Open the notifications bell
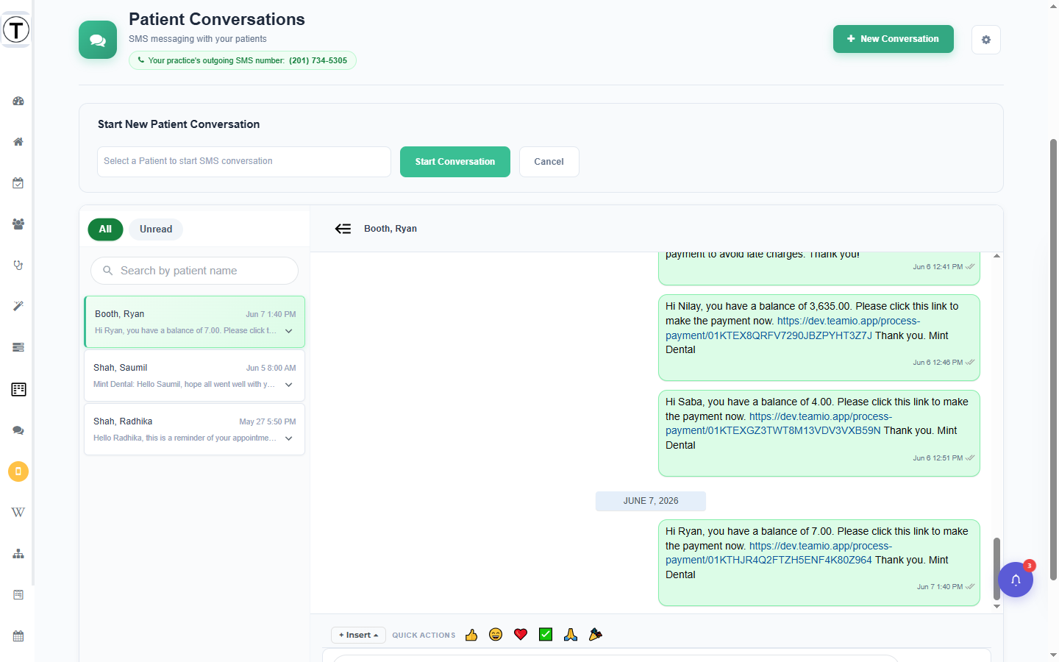The image size is (1059, 662). pos(1016,580)
